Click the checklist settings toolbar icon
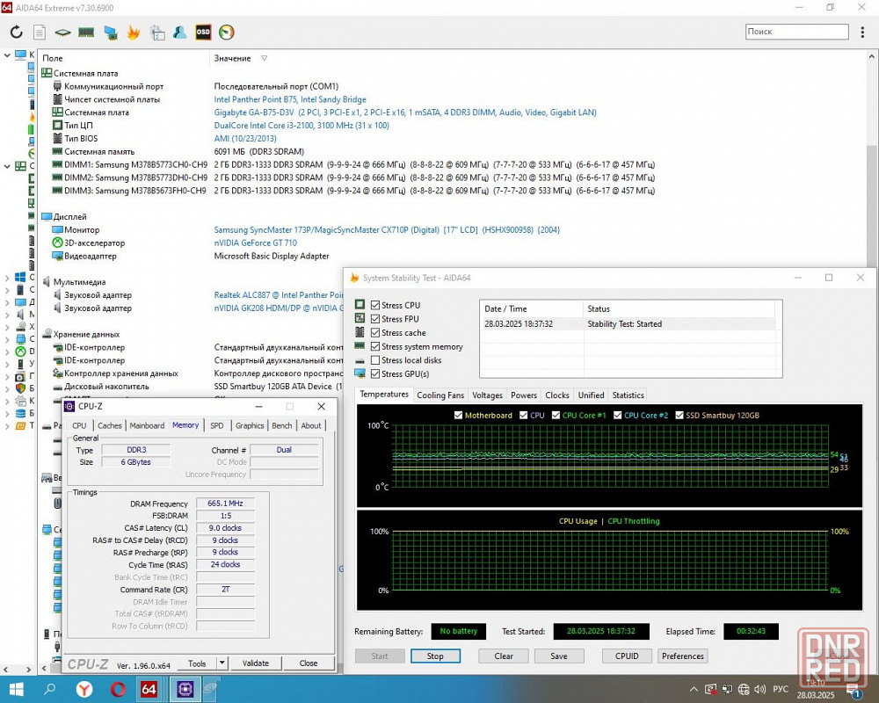This screenshot has width=879, height=703. click(x=157, y=33)
